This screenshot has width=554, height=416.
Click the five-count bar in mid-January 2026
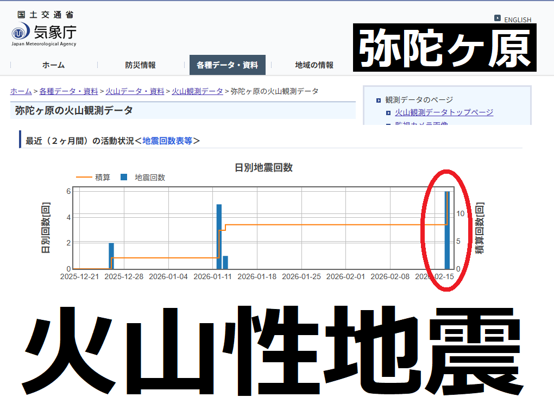219,236
